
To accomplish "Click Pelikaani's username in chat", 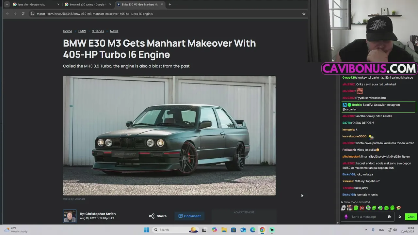I will pos(349,150).
